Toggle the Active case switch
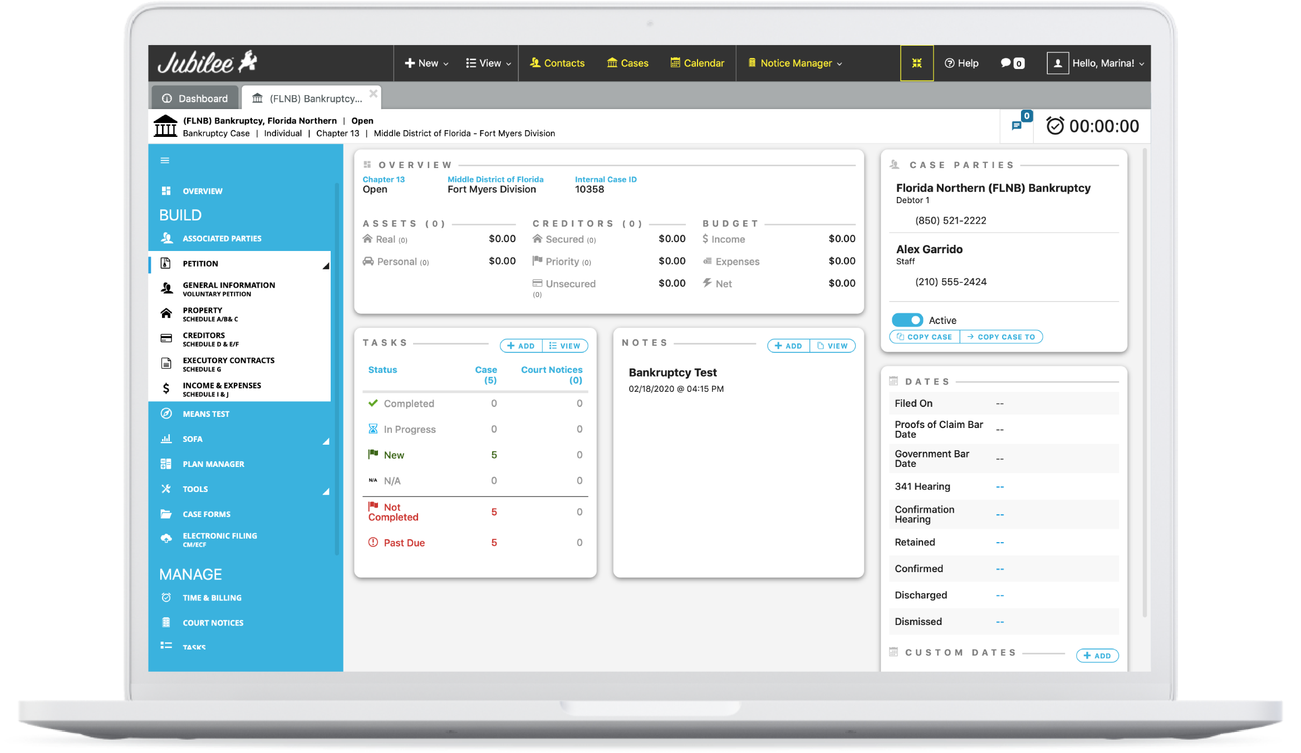This screenshot has width=1301, height=753. click(907, 320)
